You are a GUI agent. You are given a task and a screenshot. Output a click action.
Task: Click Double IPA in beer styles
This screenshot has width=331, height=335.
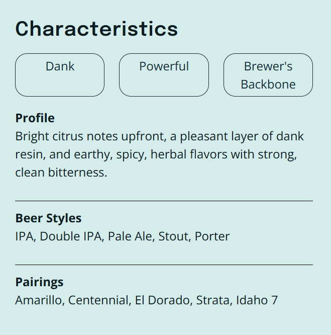click(70, 236)
